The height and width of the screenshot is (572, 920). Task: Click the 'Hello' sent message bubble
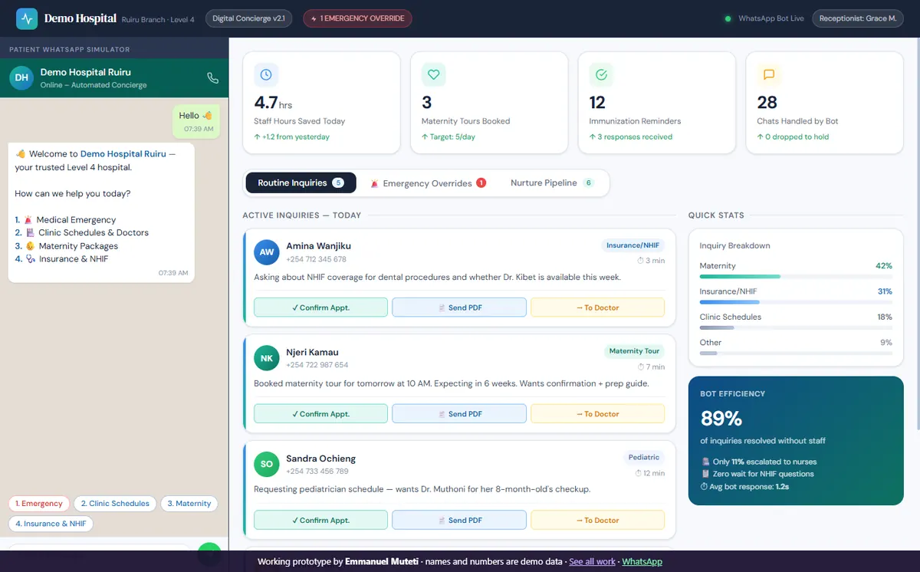(196, 121)
